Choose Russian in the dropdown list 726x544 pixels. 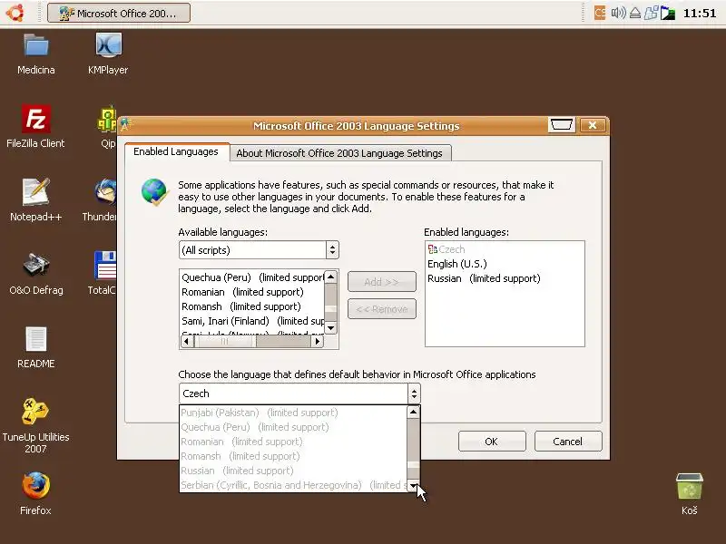[292, 471]
